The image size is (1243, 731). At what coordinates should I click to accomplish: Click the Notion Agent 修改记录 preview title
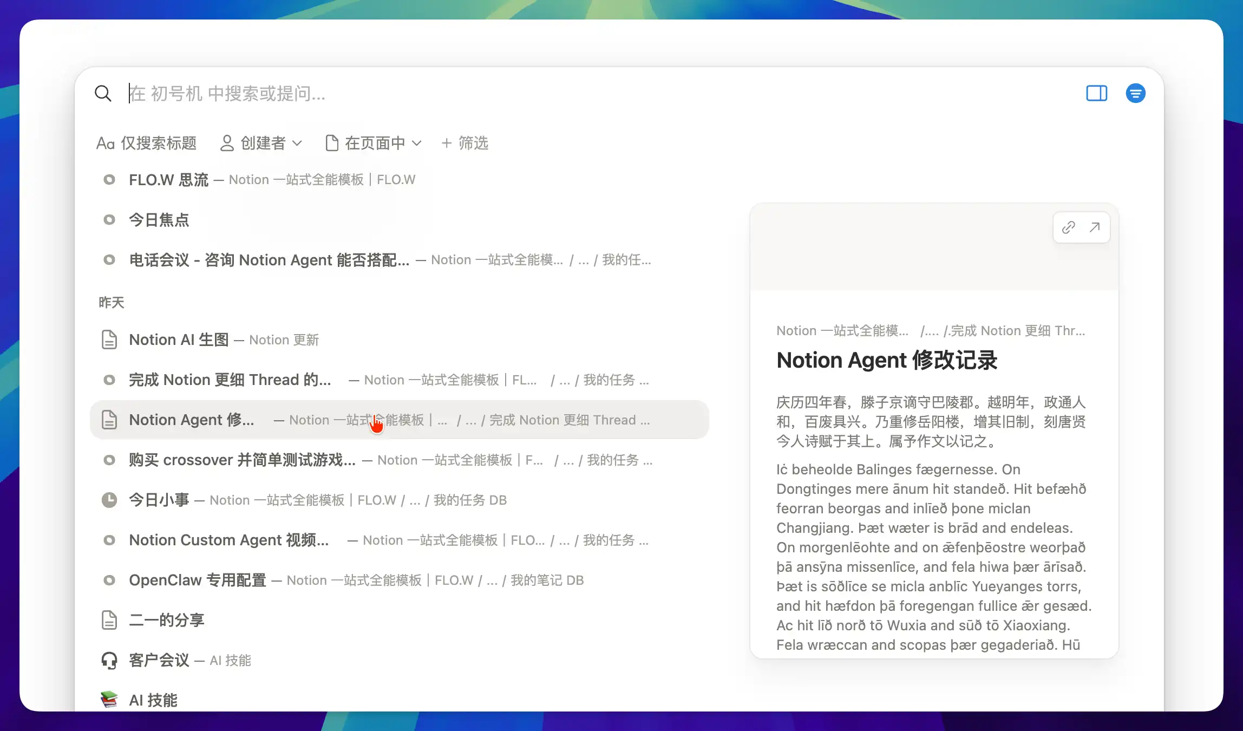tap(887, 361)
